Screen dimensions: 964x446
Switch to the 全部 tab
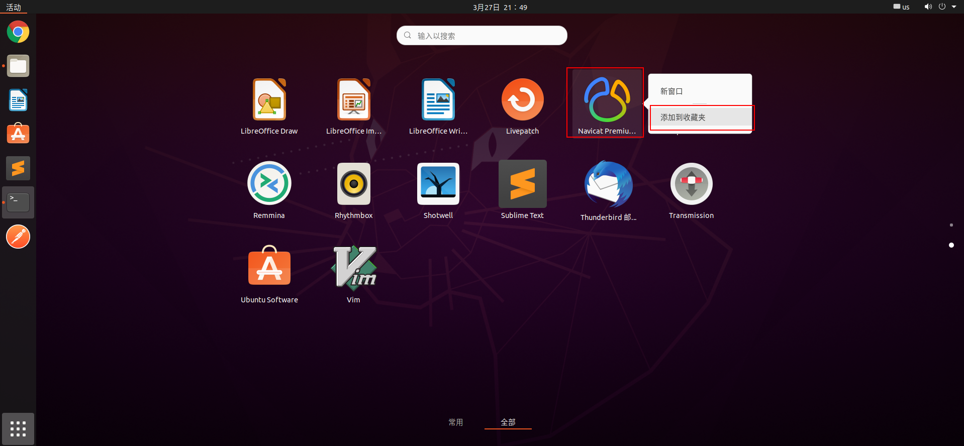coord(508,422)
